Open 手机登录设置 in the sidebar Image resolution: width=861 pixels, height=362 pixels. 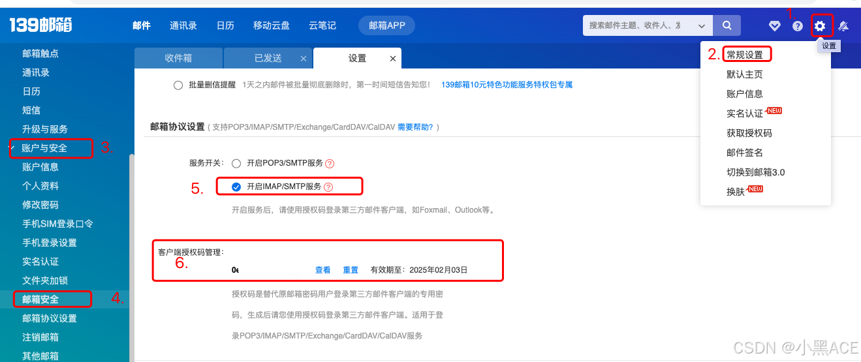[x=50, y=243]
